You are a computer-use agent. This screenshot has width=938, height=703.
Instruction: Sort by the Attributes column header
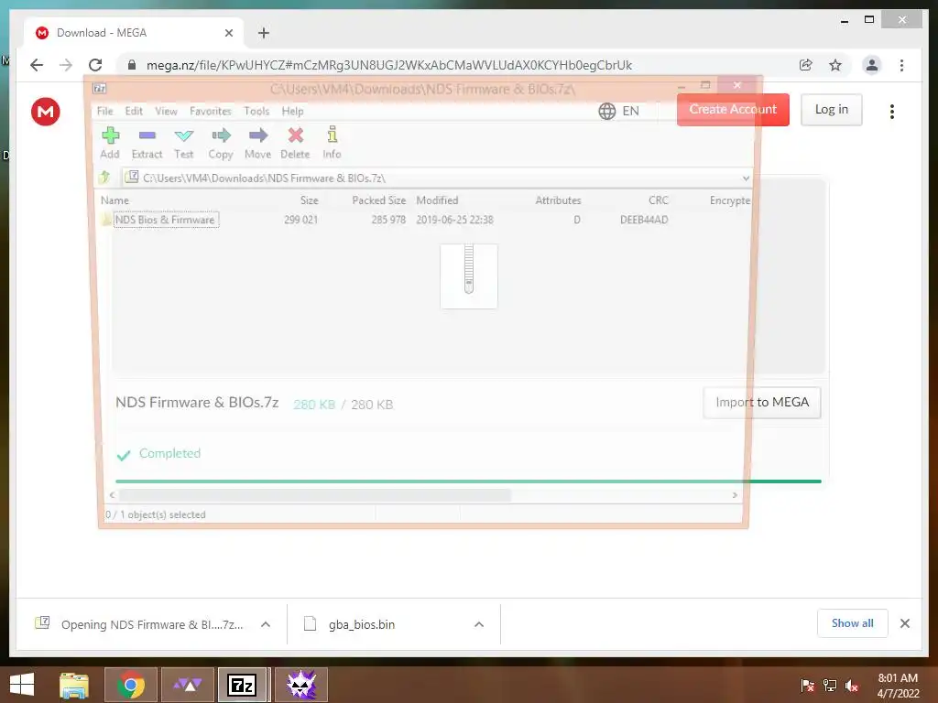click(558, 200)
